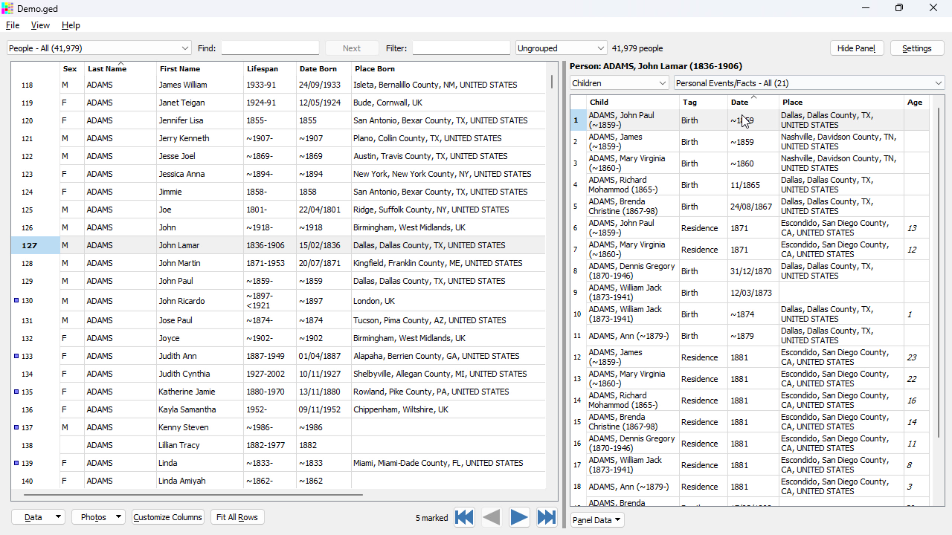Click into the Find text field
This screenshot has height=535, width=952.
(270, 48)
